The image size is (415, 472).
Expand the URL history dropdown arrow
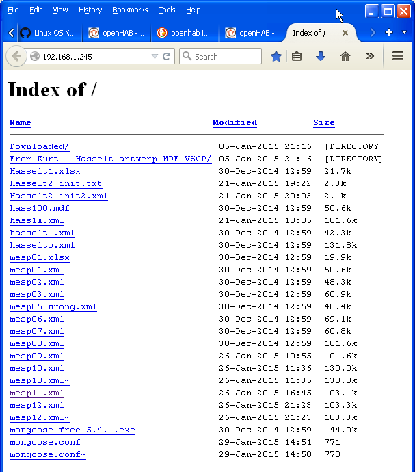155,57
